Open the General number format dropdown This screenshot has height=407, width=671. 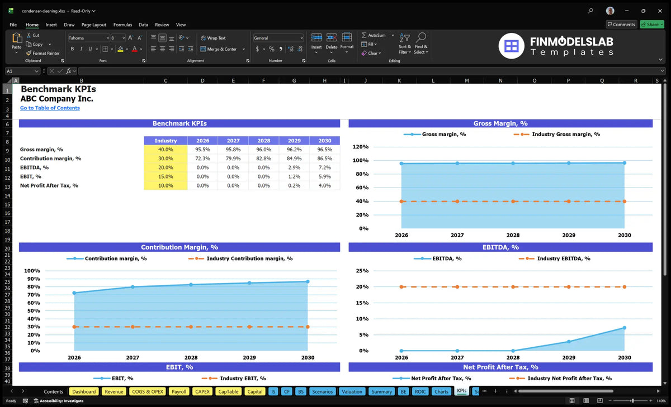coord(301,38)
